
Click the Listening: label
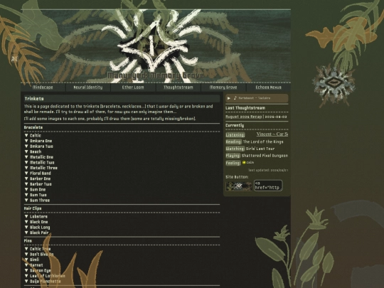coord(235,134)
